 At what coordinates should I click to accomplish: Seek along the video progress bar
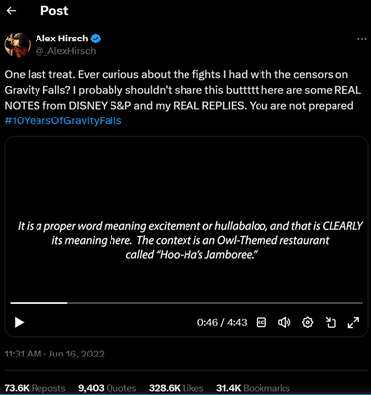tap(186, 303)
